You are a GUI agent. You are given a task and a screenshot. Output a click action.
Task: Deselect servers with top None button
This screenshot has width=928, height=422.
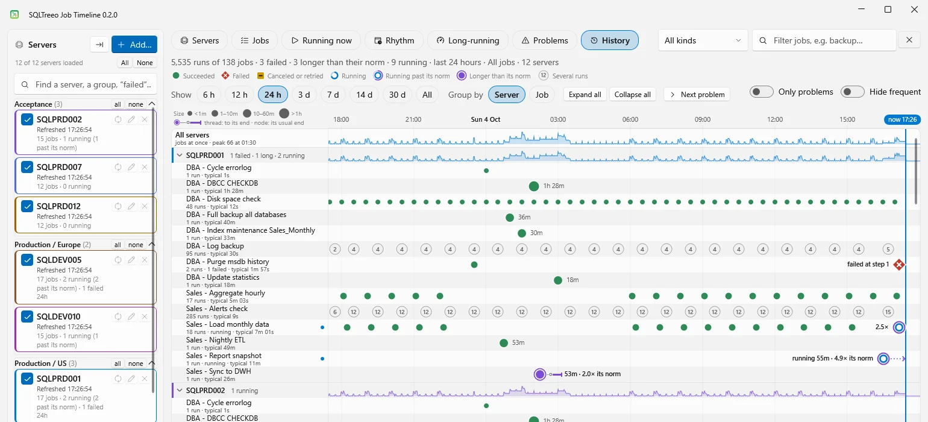tap(145, 63)
